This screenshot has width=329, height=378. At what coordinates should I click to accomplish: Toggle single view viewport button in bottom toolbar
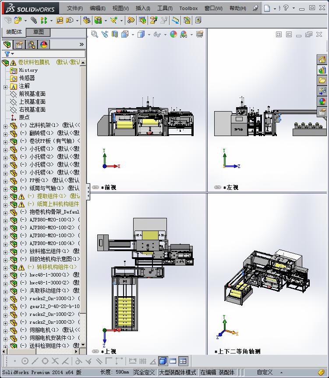(x=173, y=361)
